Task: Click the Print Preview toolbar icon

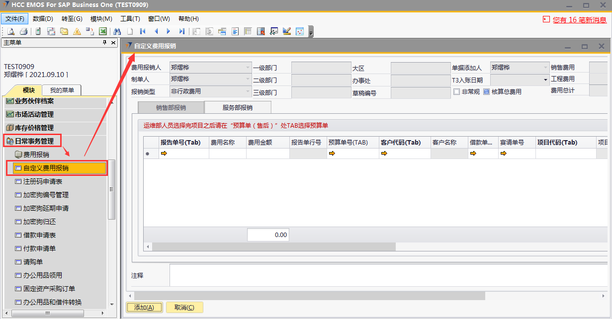Action: coord(10,31)
